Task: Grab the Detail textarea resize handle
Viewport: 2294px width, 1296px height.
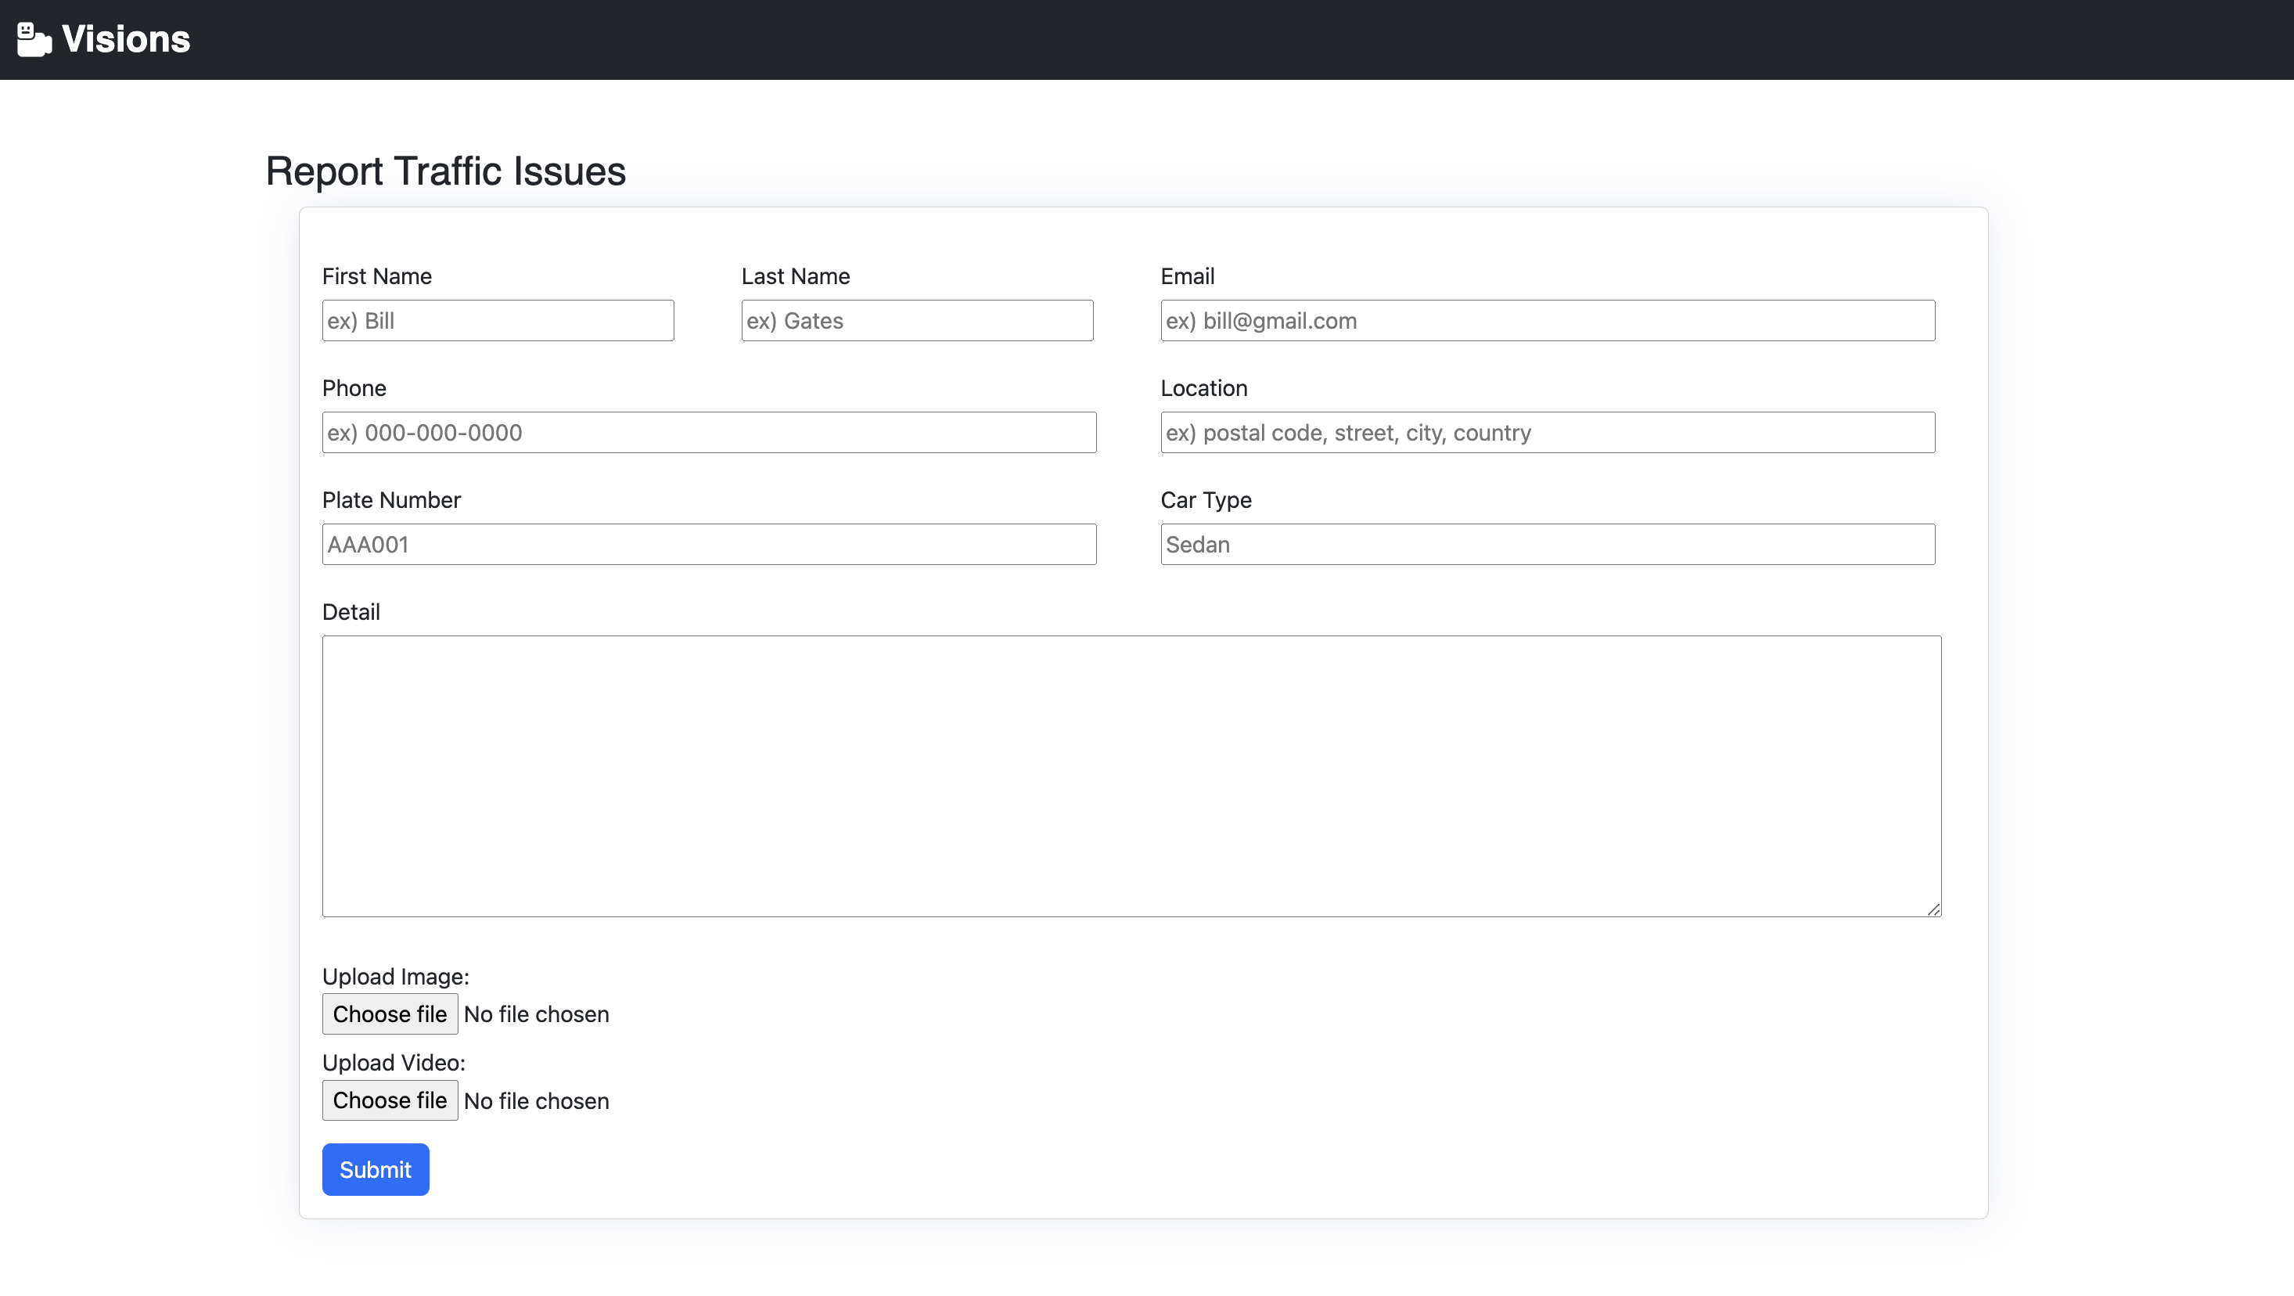Action: (x=1933, y=909)
